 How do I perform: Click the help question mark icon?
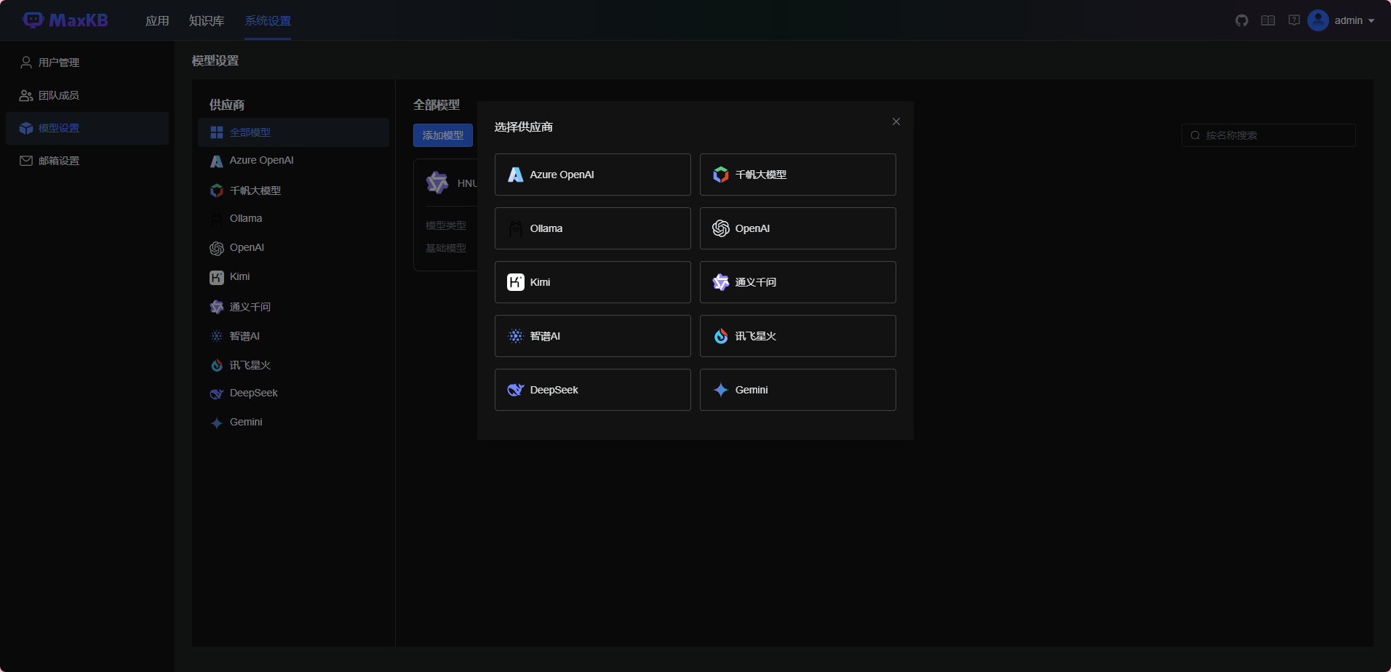pyautogui.click(x=1294, y=20)
